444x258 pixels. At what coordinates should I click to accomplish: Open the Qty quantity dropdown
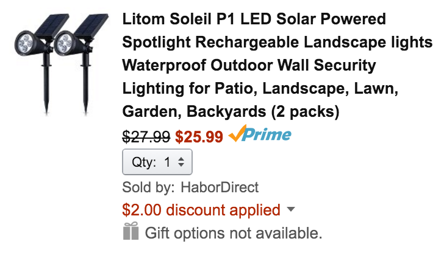(x=157, y=162)
